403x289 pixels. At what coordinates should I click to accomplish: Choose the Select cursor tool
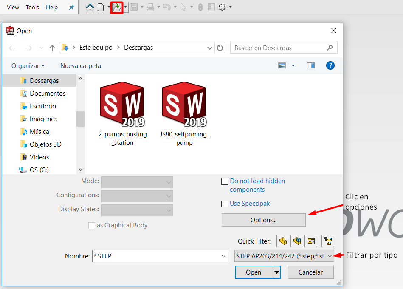(x=183, y=7)
